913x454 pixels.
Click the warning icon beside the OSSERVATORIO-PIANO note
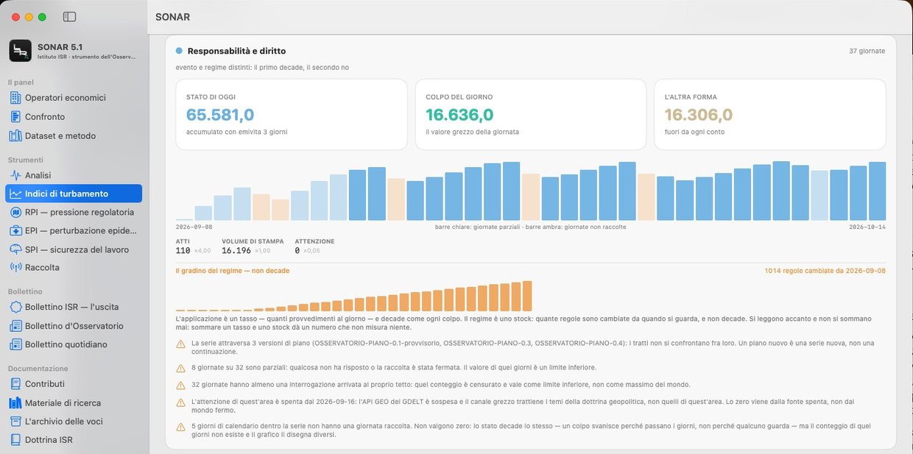[x=180, y=344]
